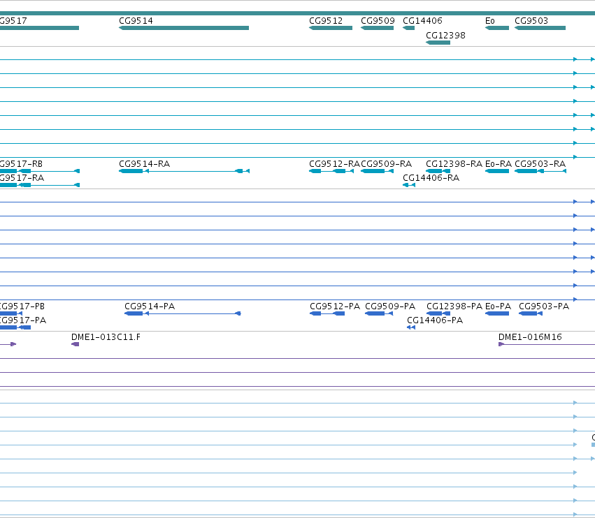Click the Eo gene label

pyautogui.click(x=490, y=20)
